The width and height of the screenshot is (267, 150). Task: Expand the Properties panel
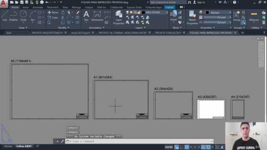coord(207,27)
